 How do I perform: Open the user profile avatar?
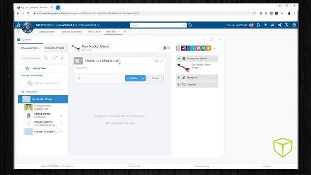point(251,25)
